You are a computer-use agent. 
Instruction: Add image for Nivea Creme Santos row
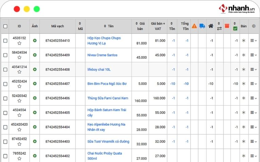(35, 55)
